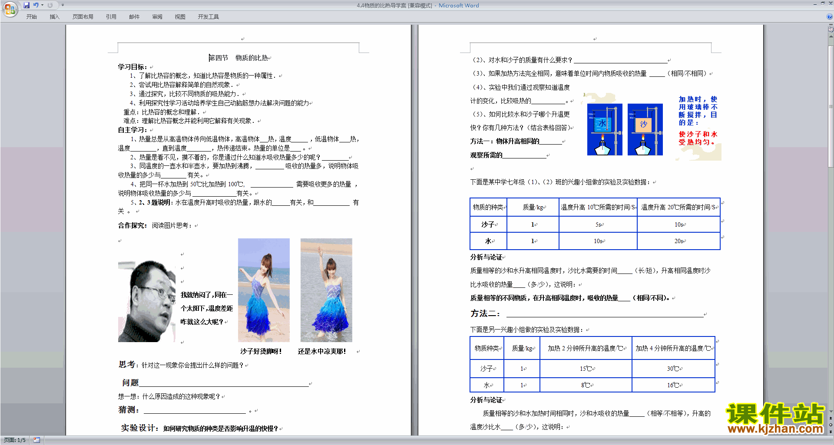Click the 温度升高 20℃所需的时间/S header cell
This screenshot has width=834, height=445.
[678, 208]
